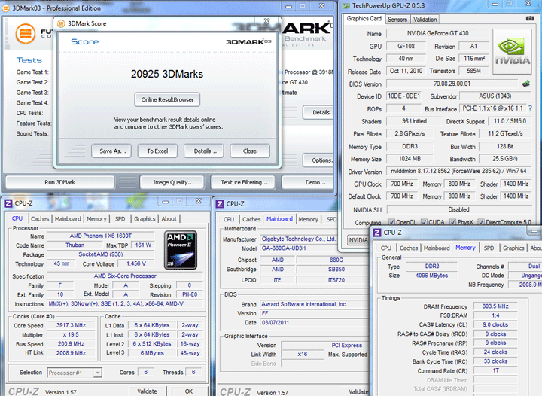The image size is (542, 396).
Task: Click the Code Name Thuban value
Action: click(75, 245)
